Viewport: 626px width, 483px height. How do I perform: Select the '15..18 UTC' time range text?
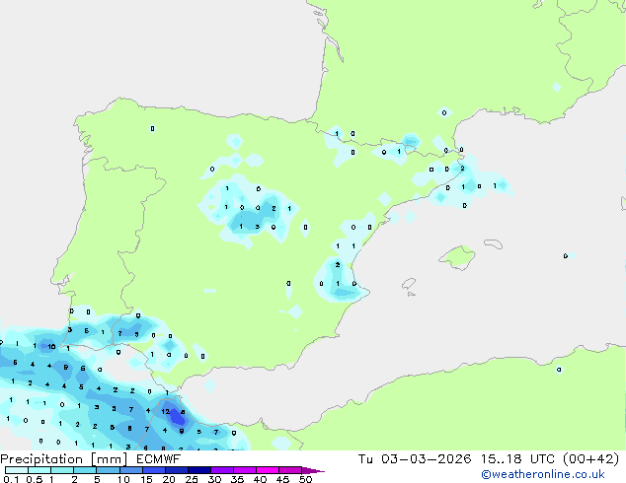tap(517, 459)
